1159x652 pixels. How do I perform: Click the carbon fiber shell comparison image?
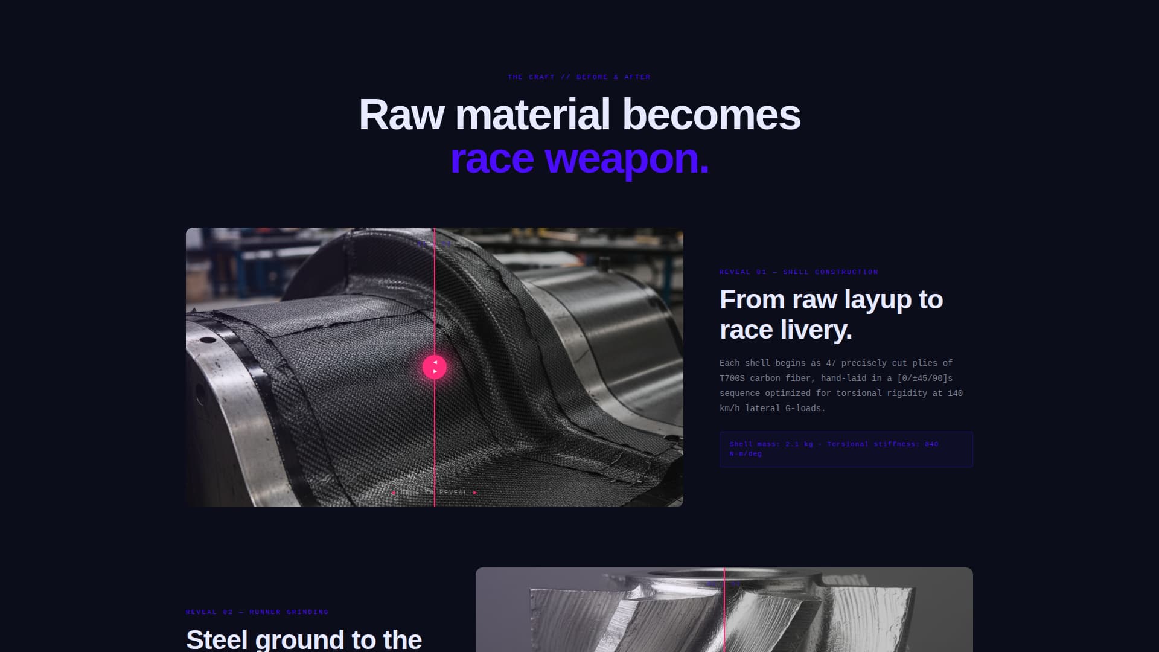[x=435, y=367]
